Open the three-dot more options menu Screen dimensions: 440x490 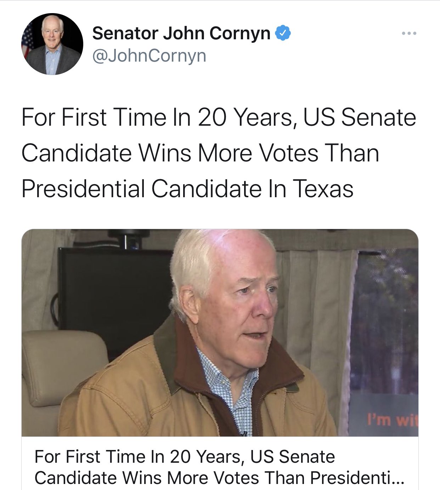point(409,34)
